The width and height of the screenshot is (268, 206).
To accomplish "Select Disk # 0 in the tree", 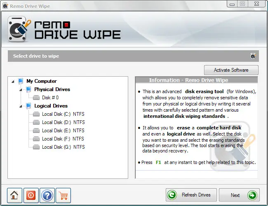I will click(50, 98).
